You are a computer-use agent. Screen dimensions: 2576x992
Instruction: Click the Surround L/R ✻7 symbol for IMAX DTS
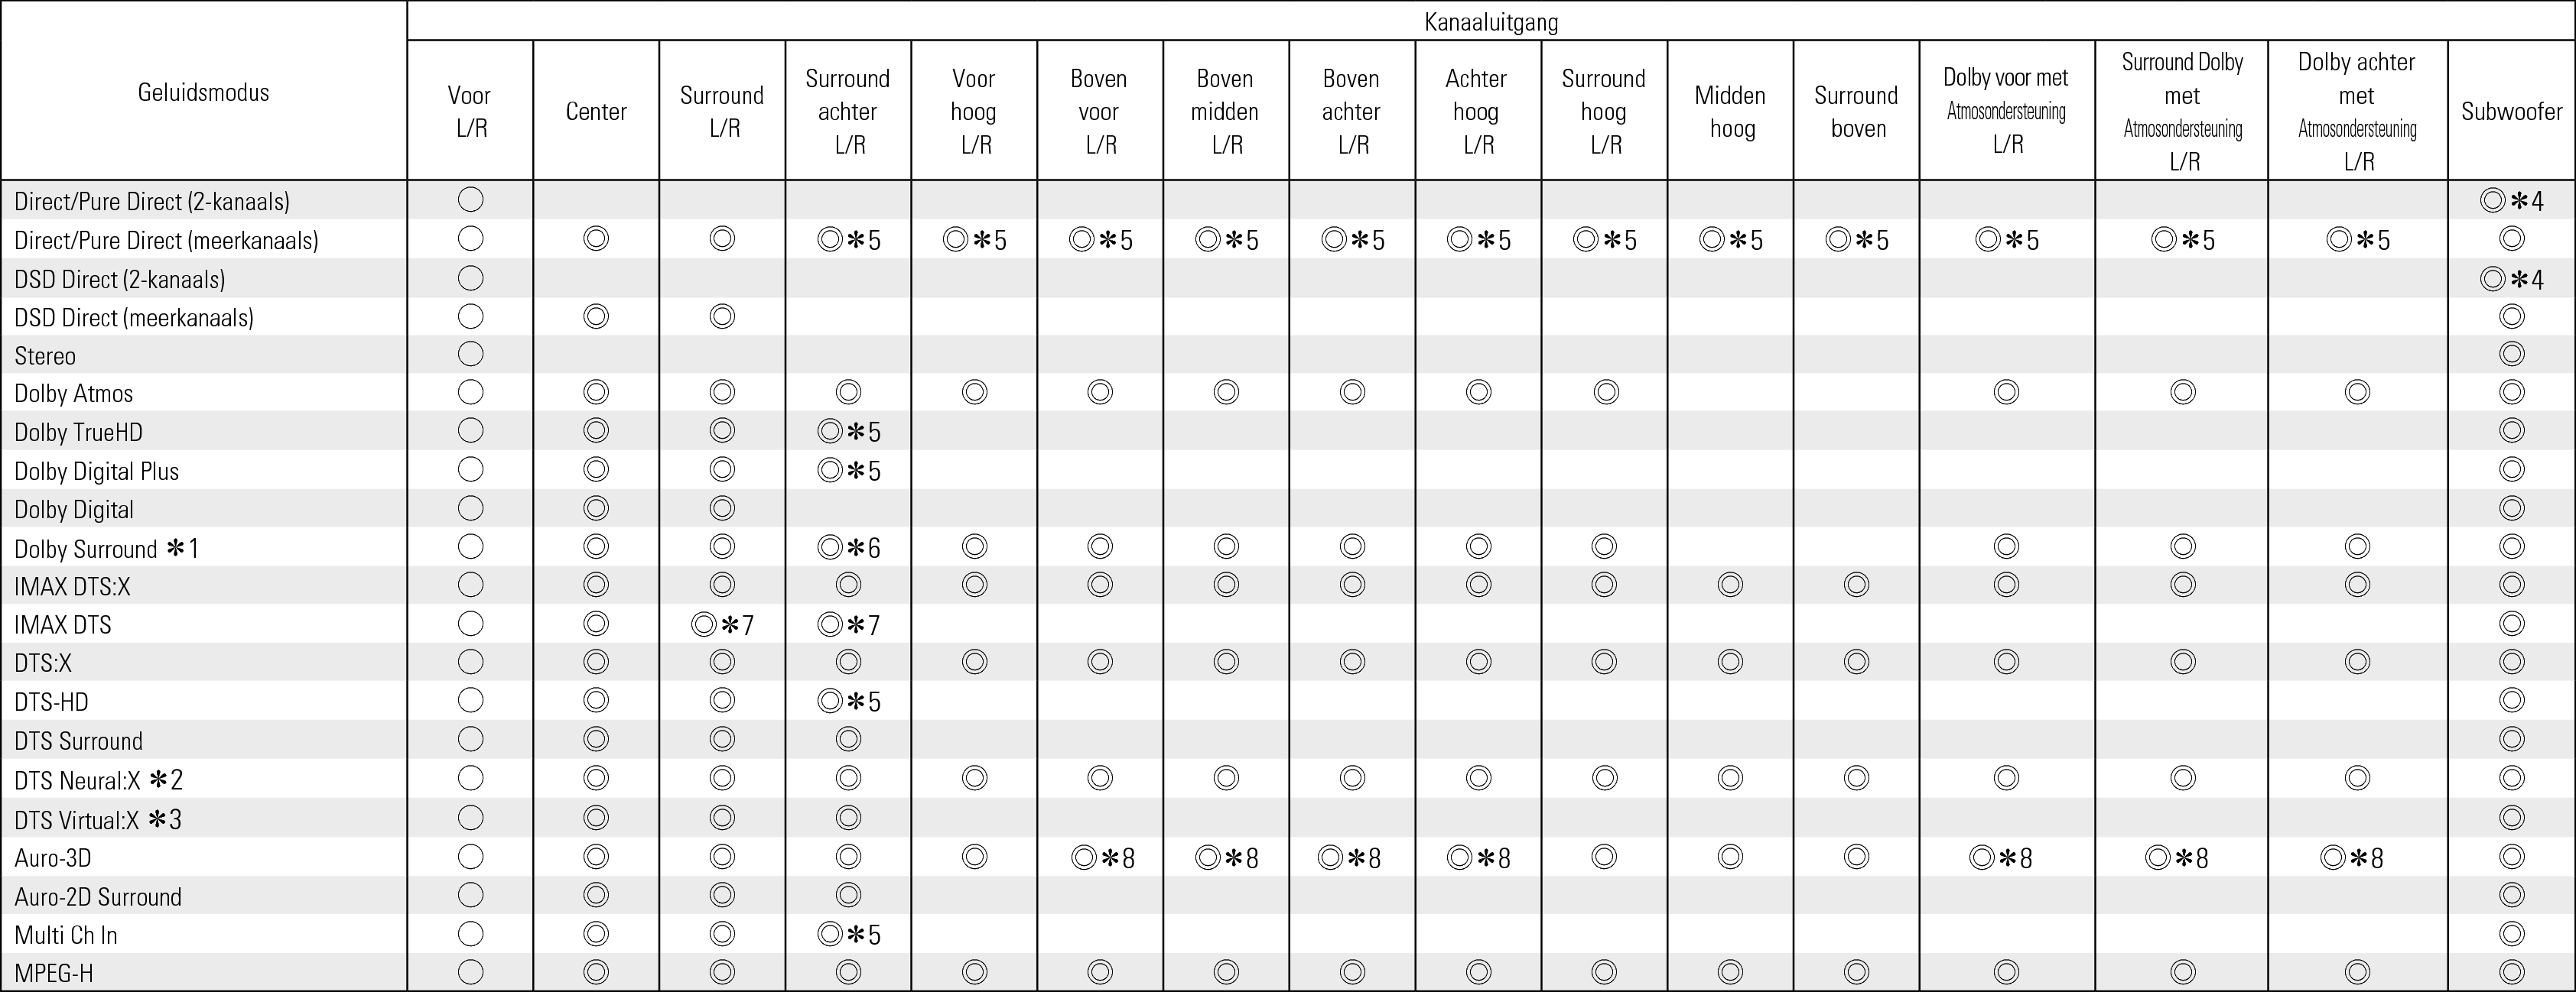722,625
